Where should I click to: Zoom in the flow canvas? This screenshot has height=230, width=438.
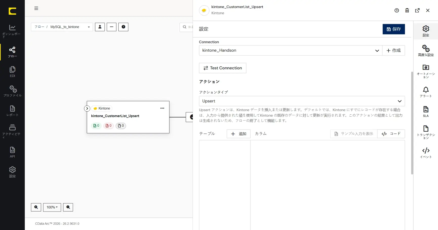(x=36, y=207)
